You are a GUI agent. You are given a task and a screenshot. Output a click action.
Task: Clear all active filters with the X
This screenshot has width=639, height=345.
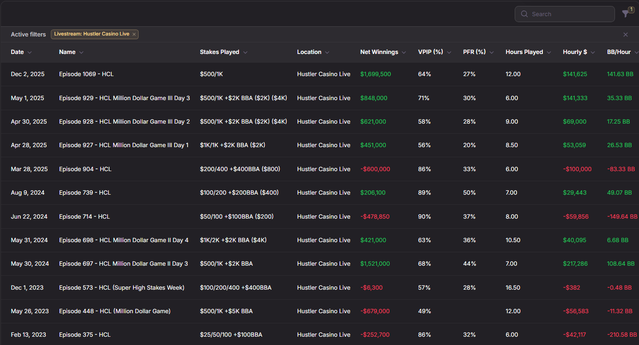(x=626, y=35)
